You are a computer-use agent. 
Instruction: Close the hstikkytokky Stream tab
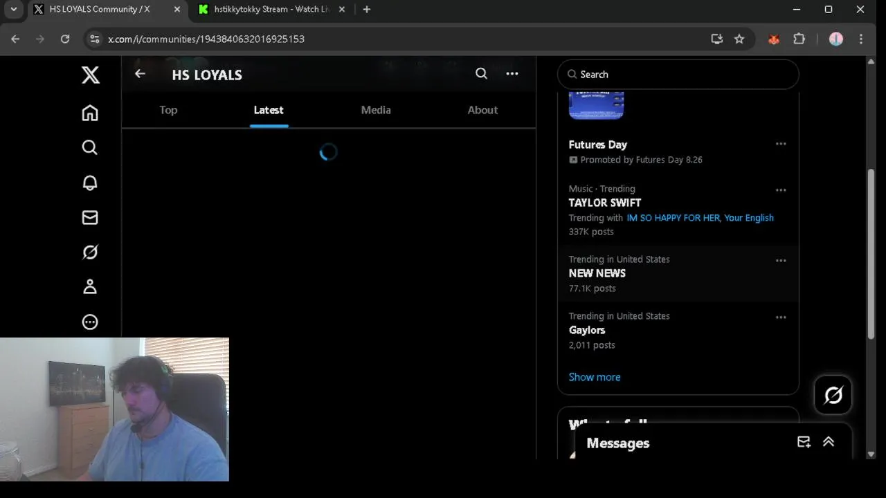point(342,10)
